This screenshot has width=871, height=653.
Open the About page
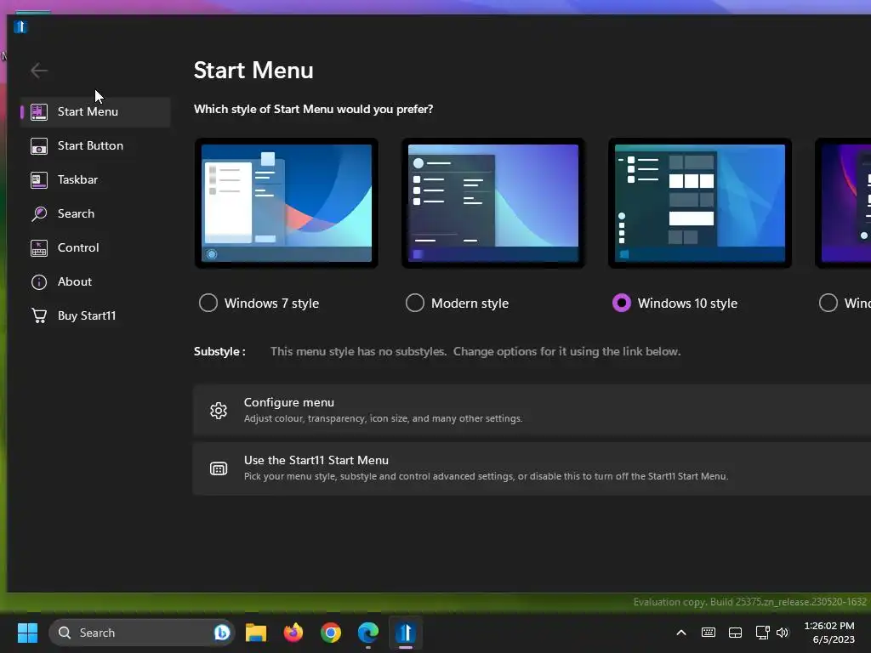(95, 281)
